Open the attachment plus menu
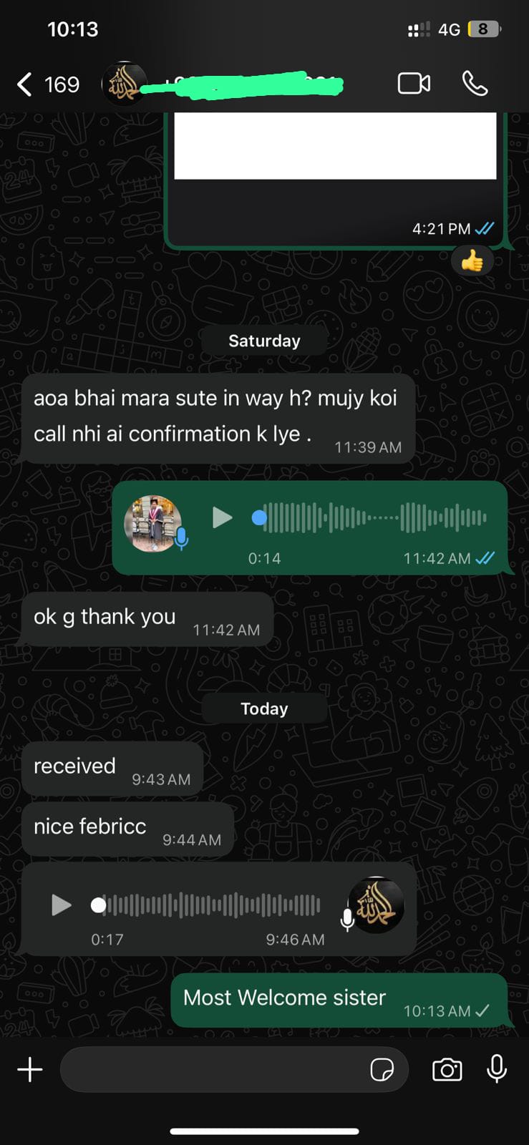The image size is (529, 1145). [30, 1070]
